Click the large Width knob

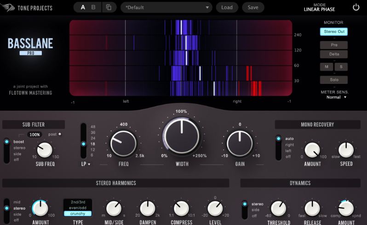coord(182,136)
